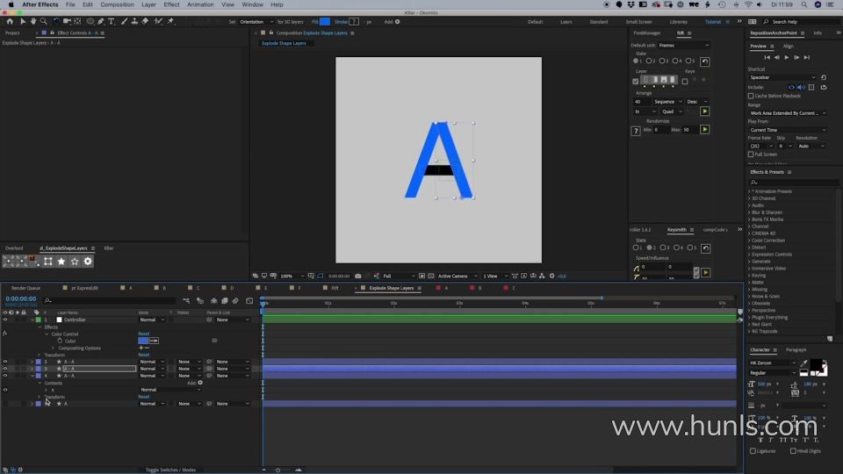
Task: Tick the Full Screen checkbox
Action: (x=751, y=154)
